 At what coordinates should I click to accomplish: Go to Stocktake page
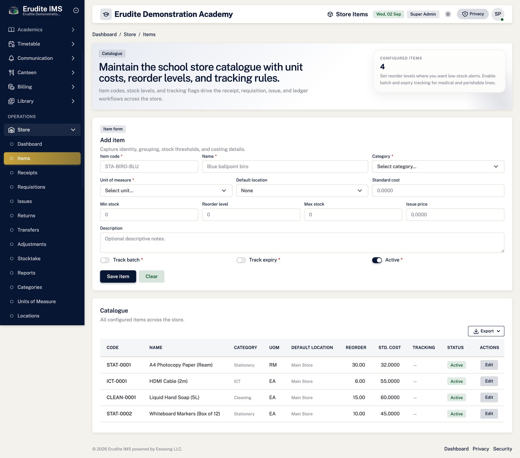coord(42,259)
